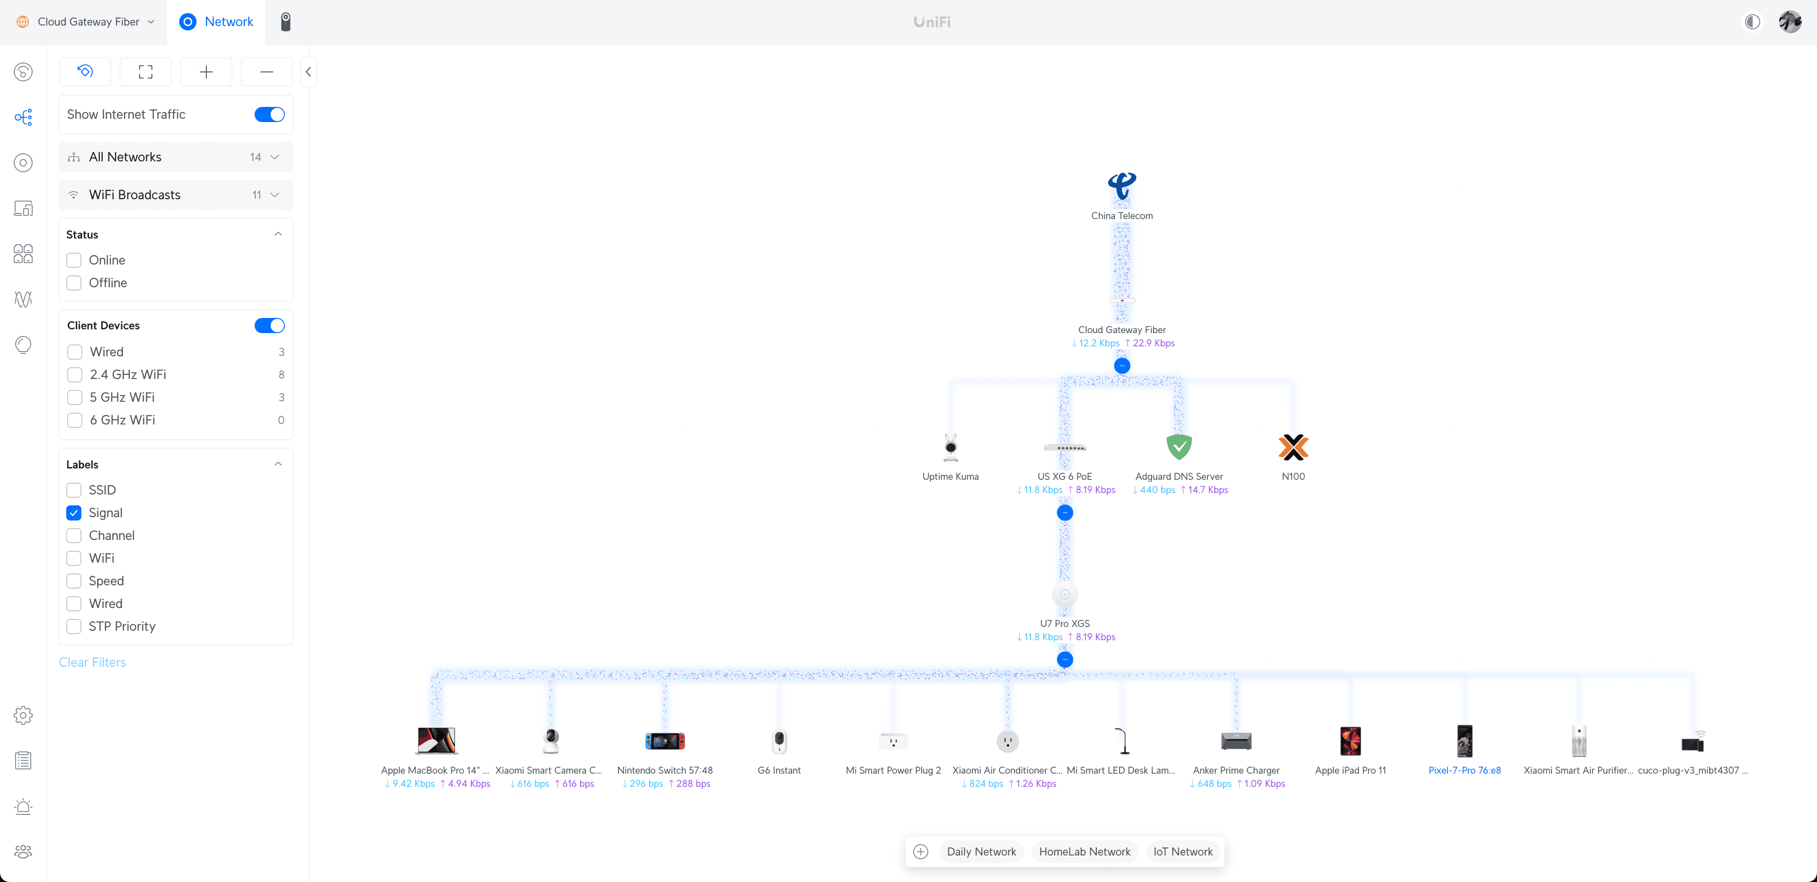Enable the Speed label checkbox
Screen dimensions: 1817x882
(74, 582)
